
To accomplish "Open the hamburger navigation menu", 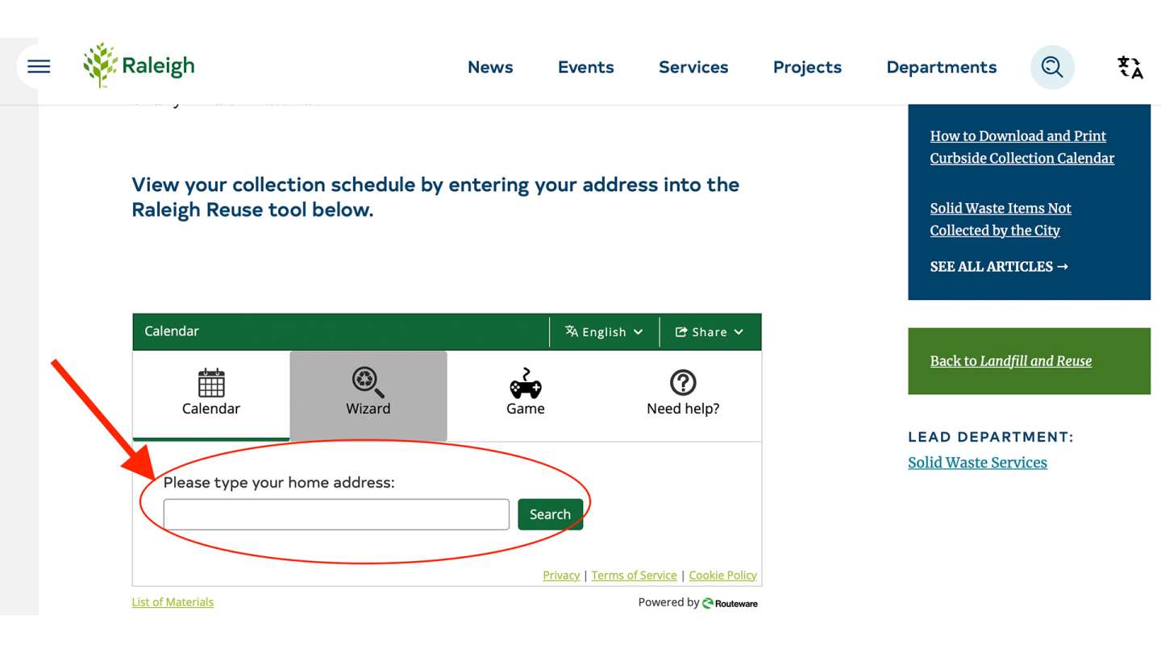I will pos(38,67).
